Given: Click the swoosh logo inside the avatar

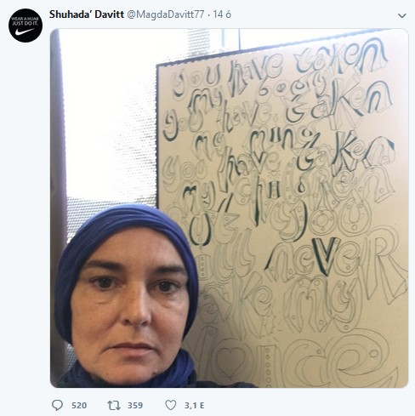Looking at the screenshot, I should click(25, 31).
